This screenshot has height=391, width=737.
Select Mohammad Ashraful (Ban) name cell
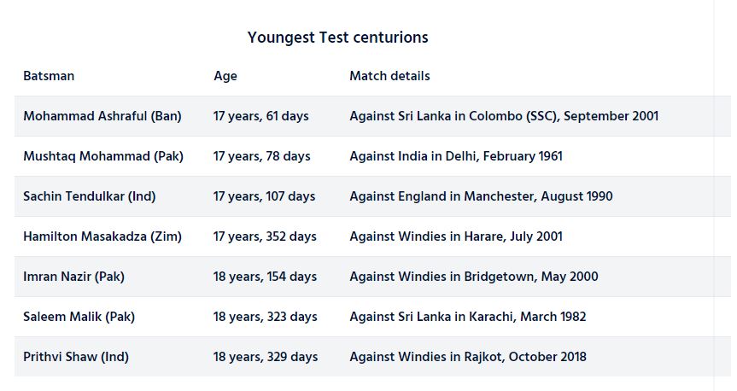click(x=102, y=116)
